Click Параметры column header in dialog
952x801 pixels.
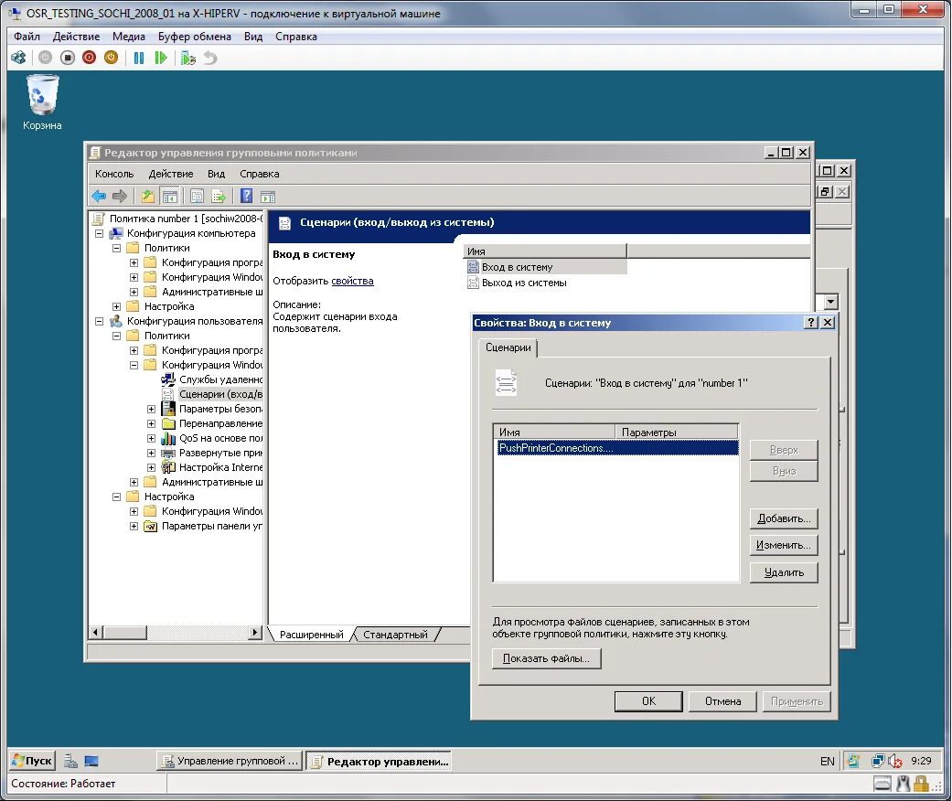click(x=677, y=432)
